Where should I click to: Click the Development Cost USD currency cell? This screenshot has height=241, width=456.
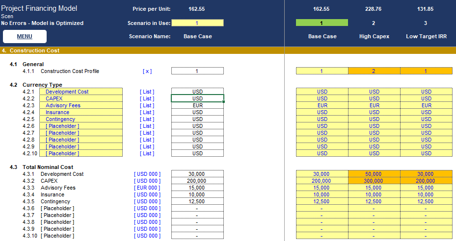coord(197,92)
